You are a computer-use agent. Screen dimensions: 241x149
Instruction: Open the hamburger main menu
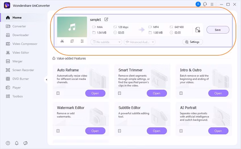pos(212,4)
